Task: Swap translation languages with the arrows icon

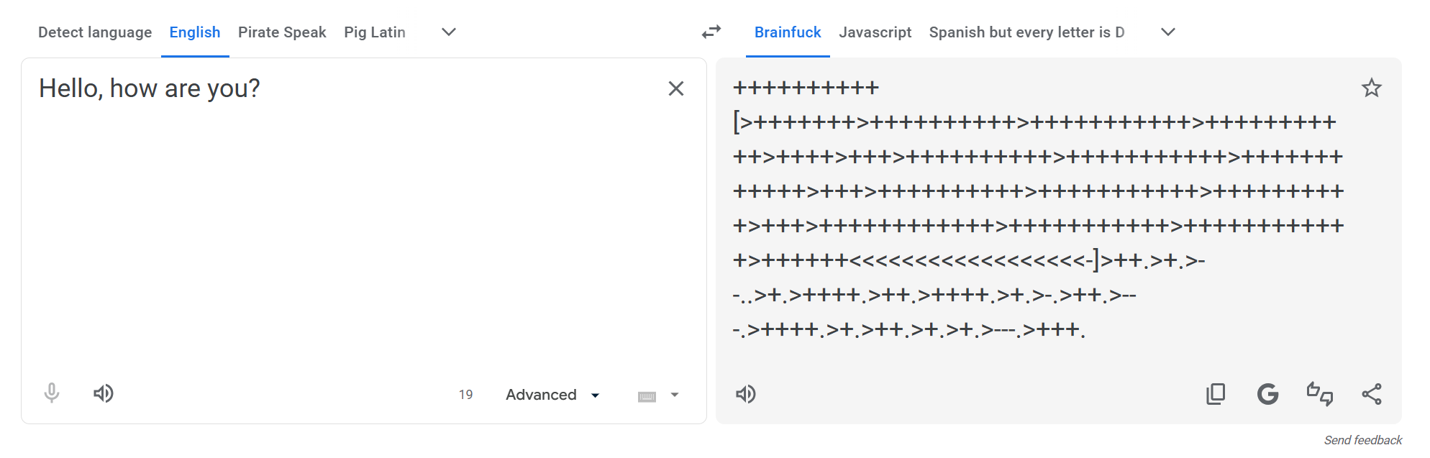Action: 711,32
